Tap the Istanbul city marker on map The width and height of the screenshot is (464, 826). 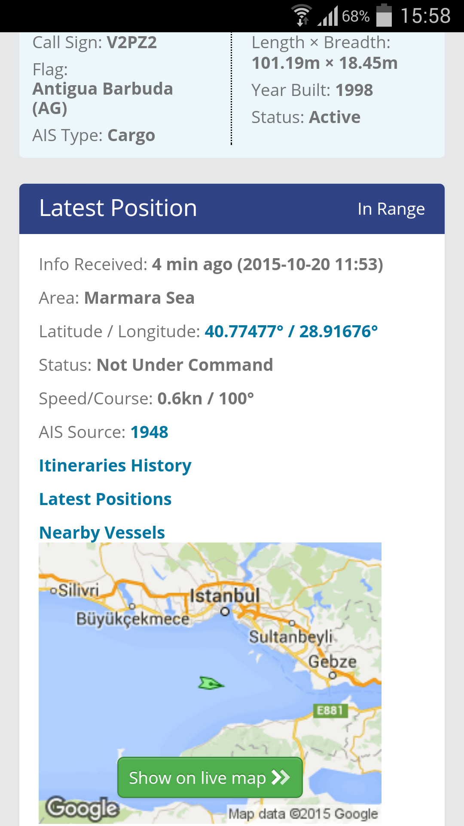point(225,611)
